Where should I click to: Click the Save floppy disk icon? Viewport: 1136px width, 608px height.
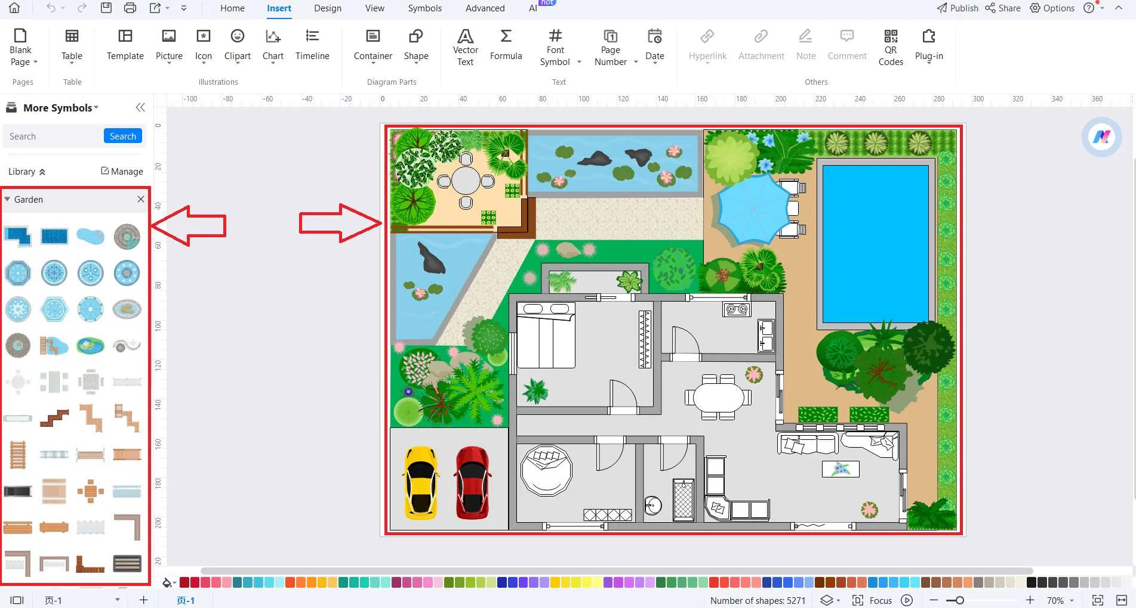coord(106,8)
